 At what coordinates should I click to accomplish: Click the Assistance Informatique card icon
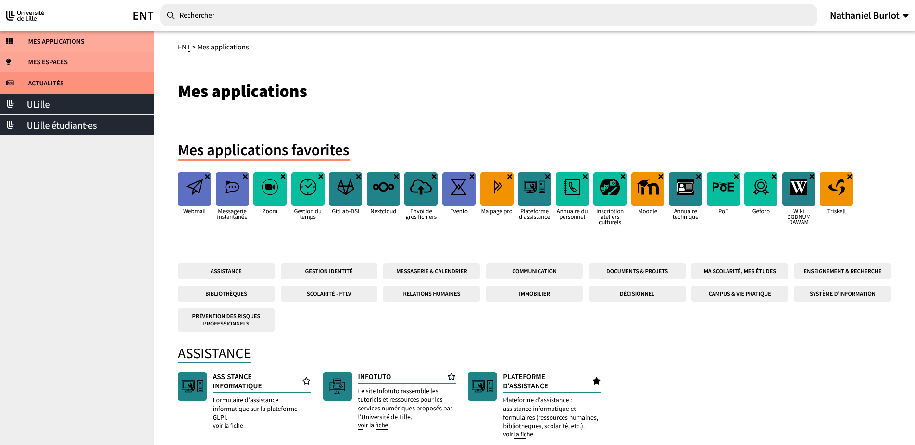192,386
